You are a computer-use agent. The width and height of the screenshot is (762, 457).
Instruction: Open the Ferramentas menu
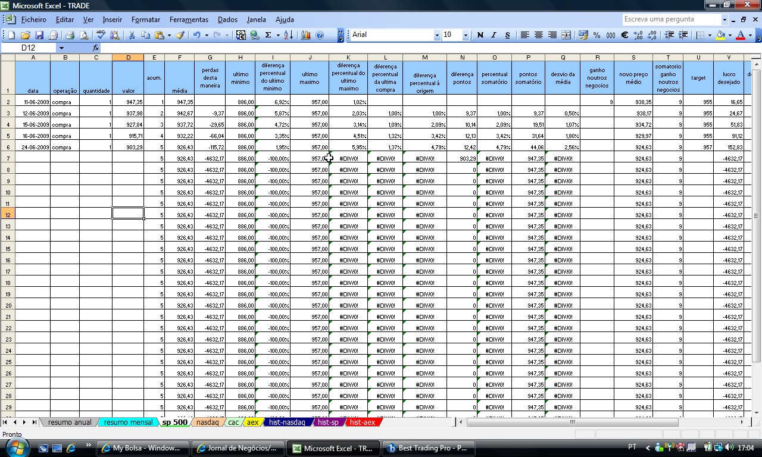click(189, 20)
